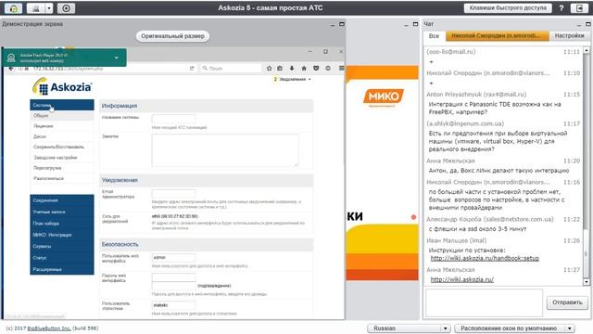Click the screen share icon in top bar
The image size is (593, 334).
[36, 8]
